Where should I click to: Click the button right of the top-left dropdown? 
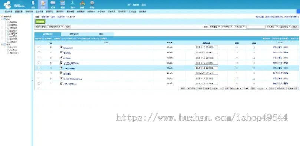click(67, 27)
